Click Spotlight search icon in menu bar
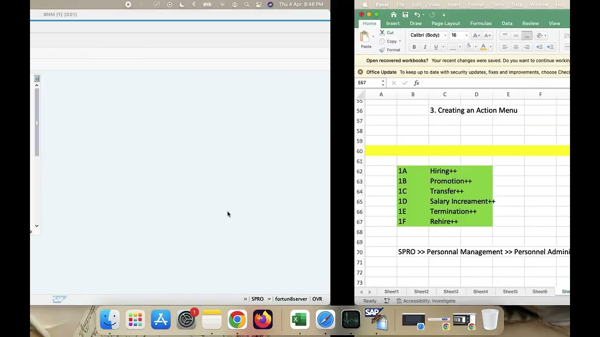This screenshot has height=337, width=600. point(247,5)
